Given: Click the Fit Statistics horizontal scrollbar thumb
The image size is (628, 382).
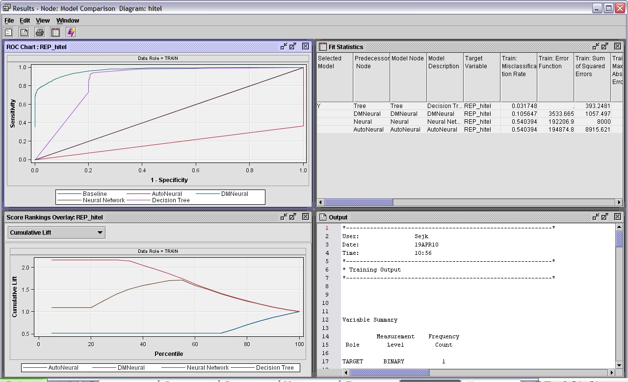Looking at the screenshot, I should pyautogui.click(x=359, y=202).
